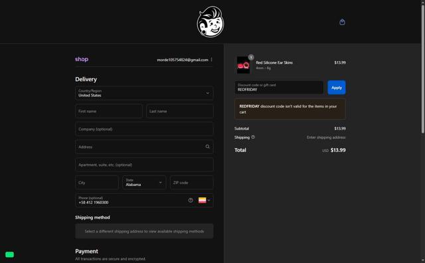The width and height of the screenshot is (425, 263).
Task: Click the green chat widget icon
Action: pyautogui.click(x=9, y=254)
